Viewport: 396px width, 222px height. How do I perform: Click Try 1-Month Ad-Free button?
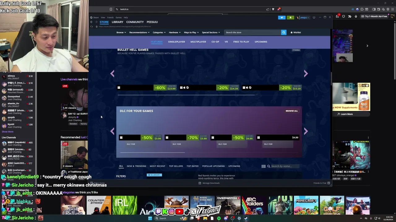tap(374, 16)
